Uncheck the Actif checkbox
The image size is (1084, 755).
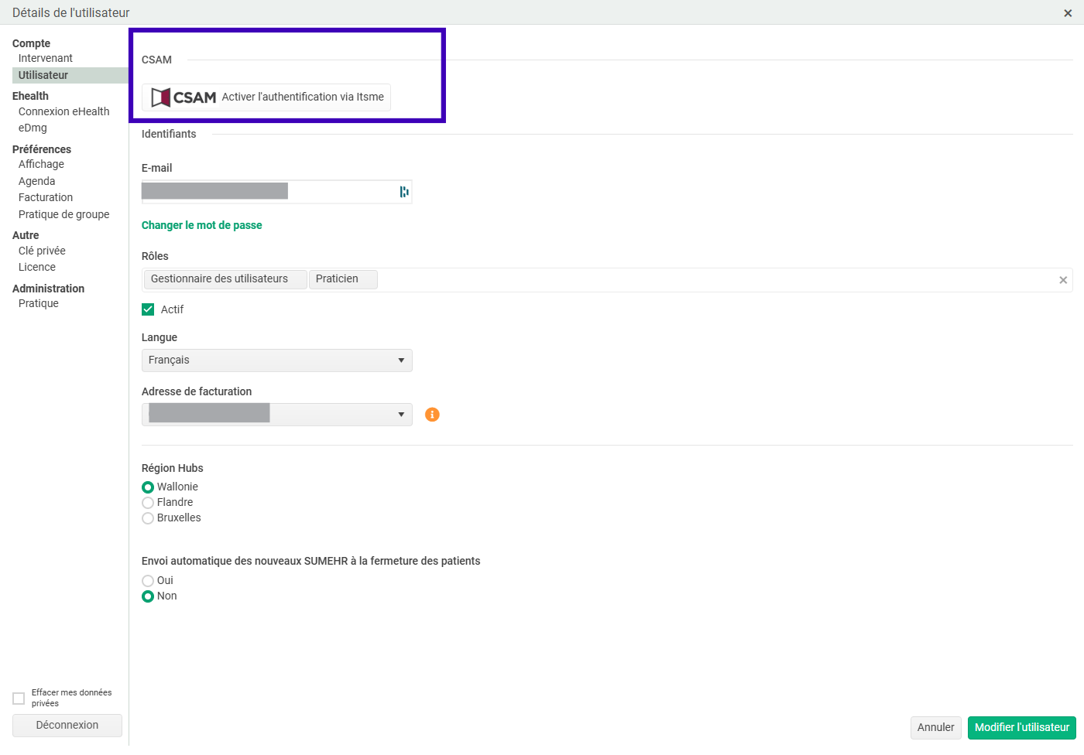(x=148, y=309)
